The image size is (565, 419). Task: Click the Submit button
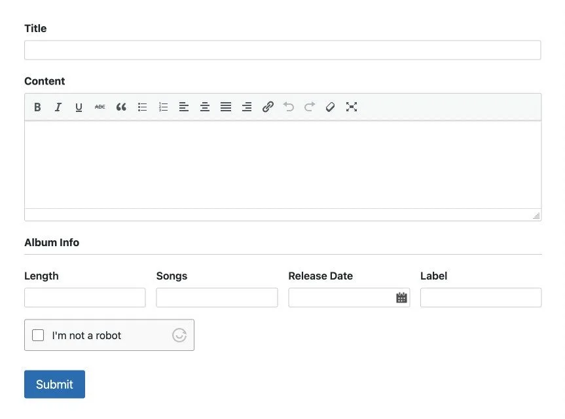click(x=55, y=384)
